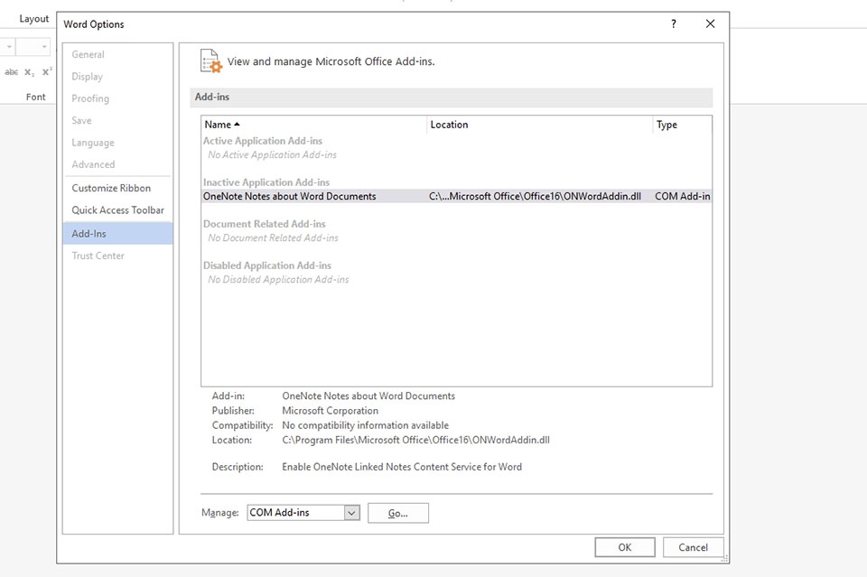Apply subscript in Word ribbon
Screen dimensions: 867x577
pos(29,72)
